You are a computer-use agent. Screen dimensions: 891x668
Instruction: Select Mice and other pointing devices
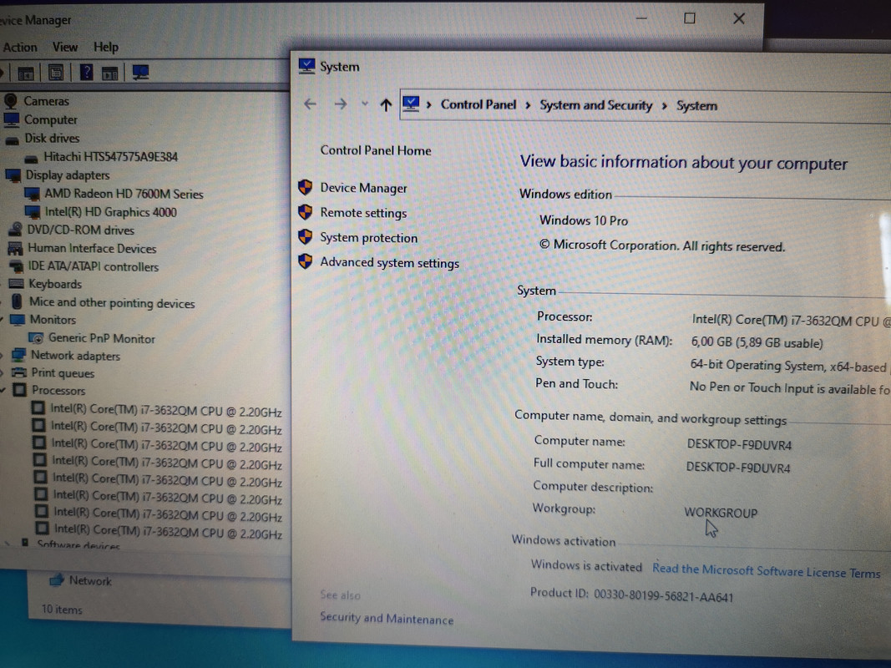(x=112, y=303)
